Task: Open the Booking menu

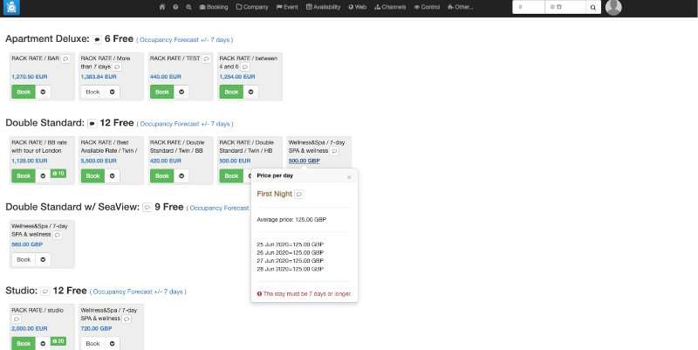Action: pos(214,7)
